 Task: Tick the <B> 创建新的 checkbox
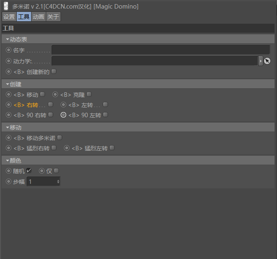click(x=54, y=71)
